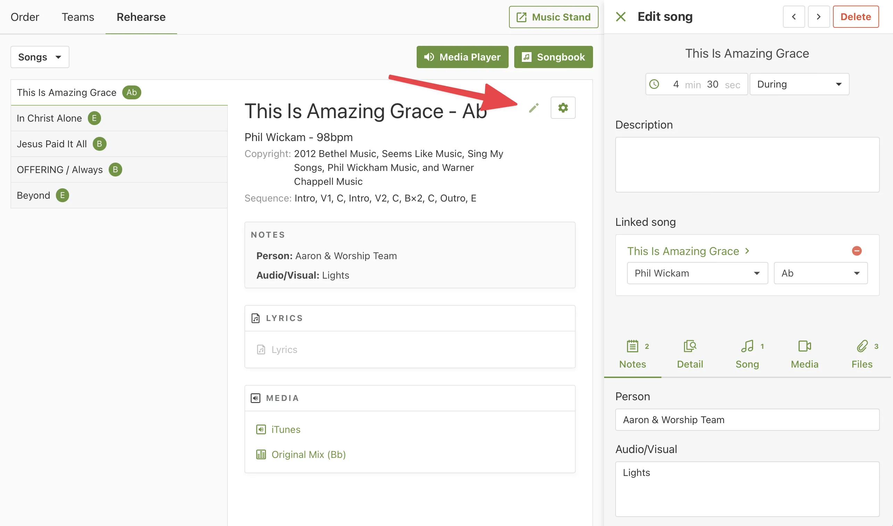This screenshot has width=893, height=526.
Task: Select In Christ Alone from song list
Action: pyautogui.click(x=49, y=118)
